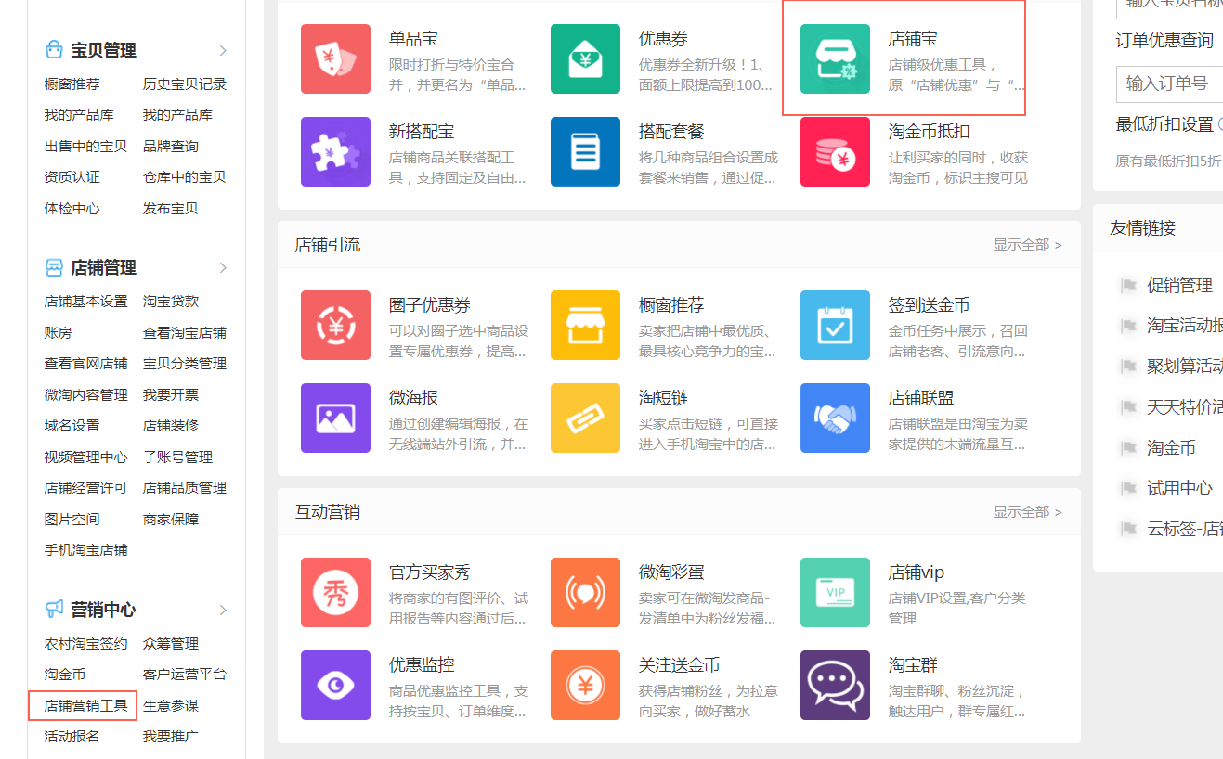Screen dimensions: 1223x759
Task: Open the 关注送金币 orange yen icon
Action: tap(585, 685)
